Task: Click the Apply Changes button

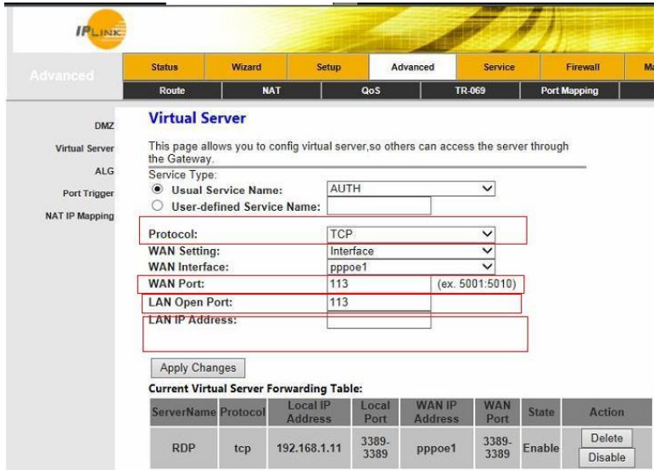Action: [x=198, y=368]
